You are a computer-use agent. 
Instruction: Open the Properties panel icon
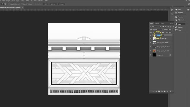(176, 17)
